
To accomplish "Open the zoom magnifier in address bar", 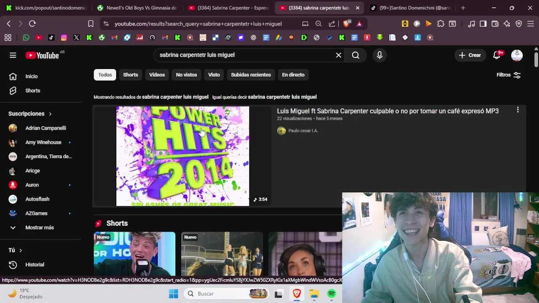I will coord(319,24).
